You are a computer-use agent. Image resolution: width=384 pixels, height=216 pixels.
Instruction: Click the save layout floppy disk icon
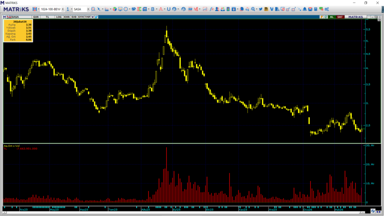point(35,9)
